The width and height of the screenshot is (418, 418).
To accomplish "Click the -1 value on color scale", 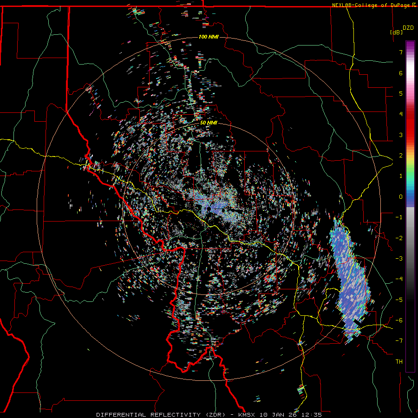I will [399, 217].
